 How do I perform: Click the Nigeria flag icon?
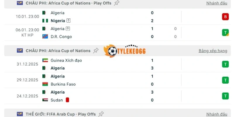click(45, 21)
